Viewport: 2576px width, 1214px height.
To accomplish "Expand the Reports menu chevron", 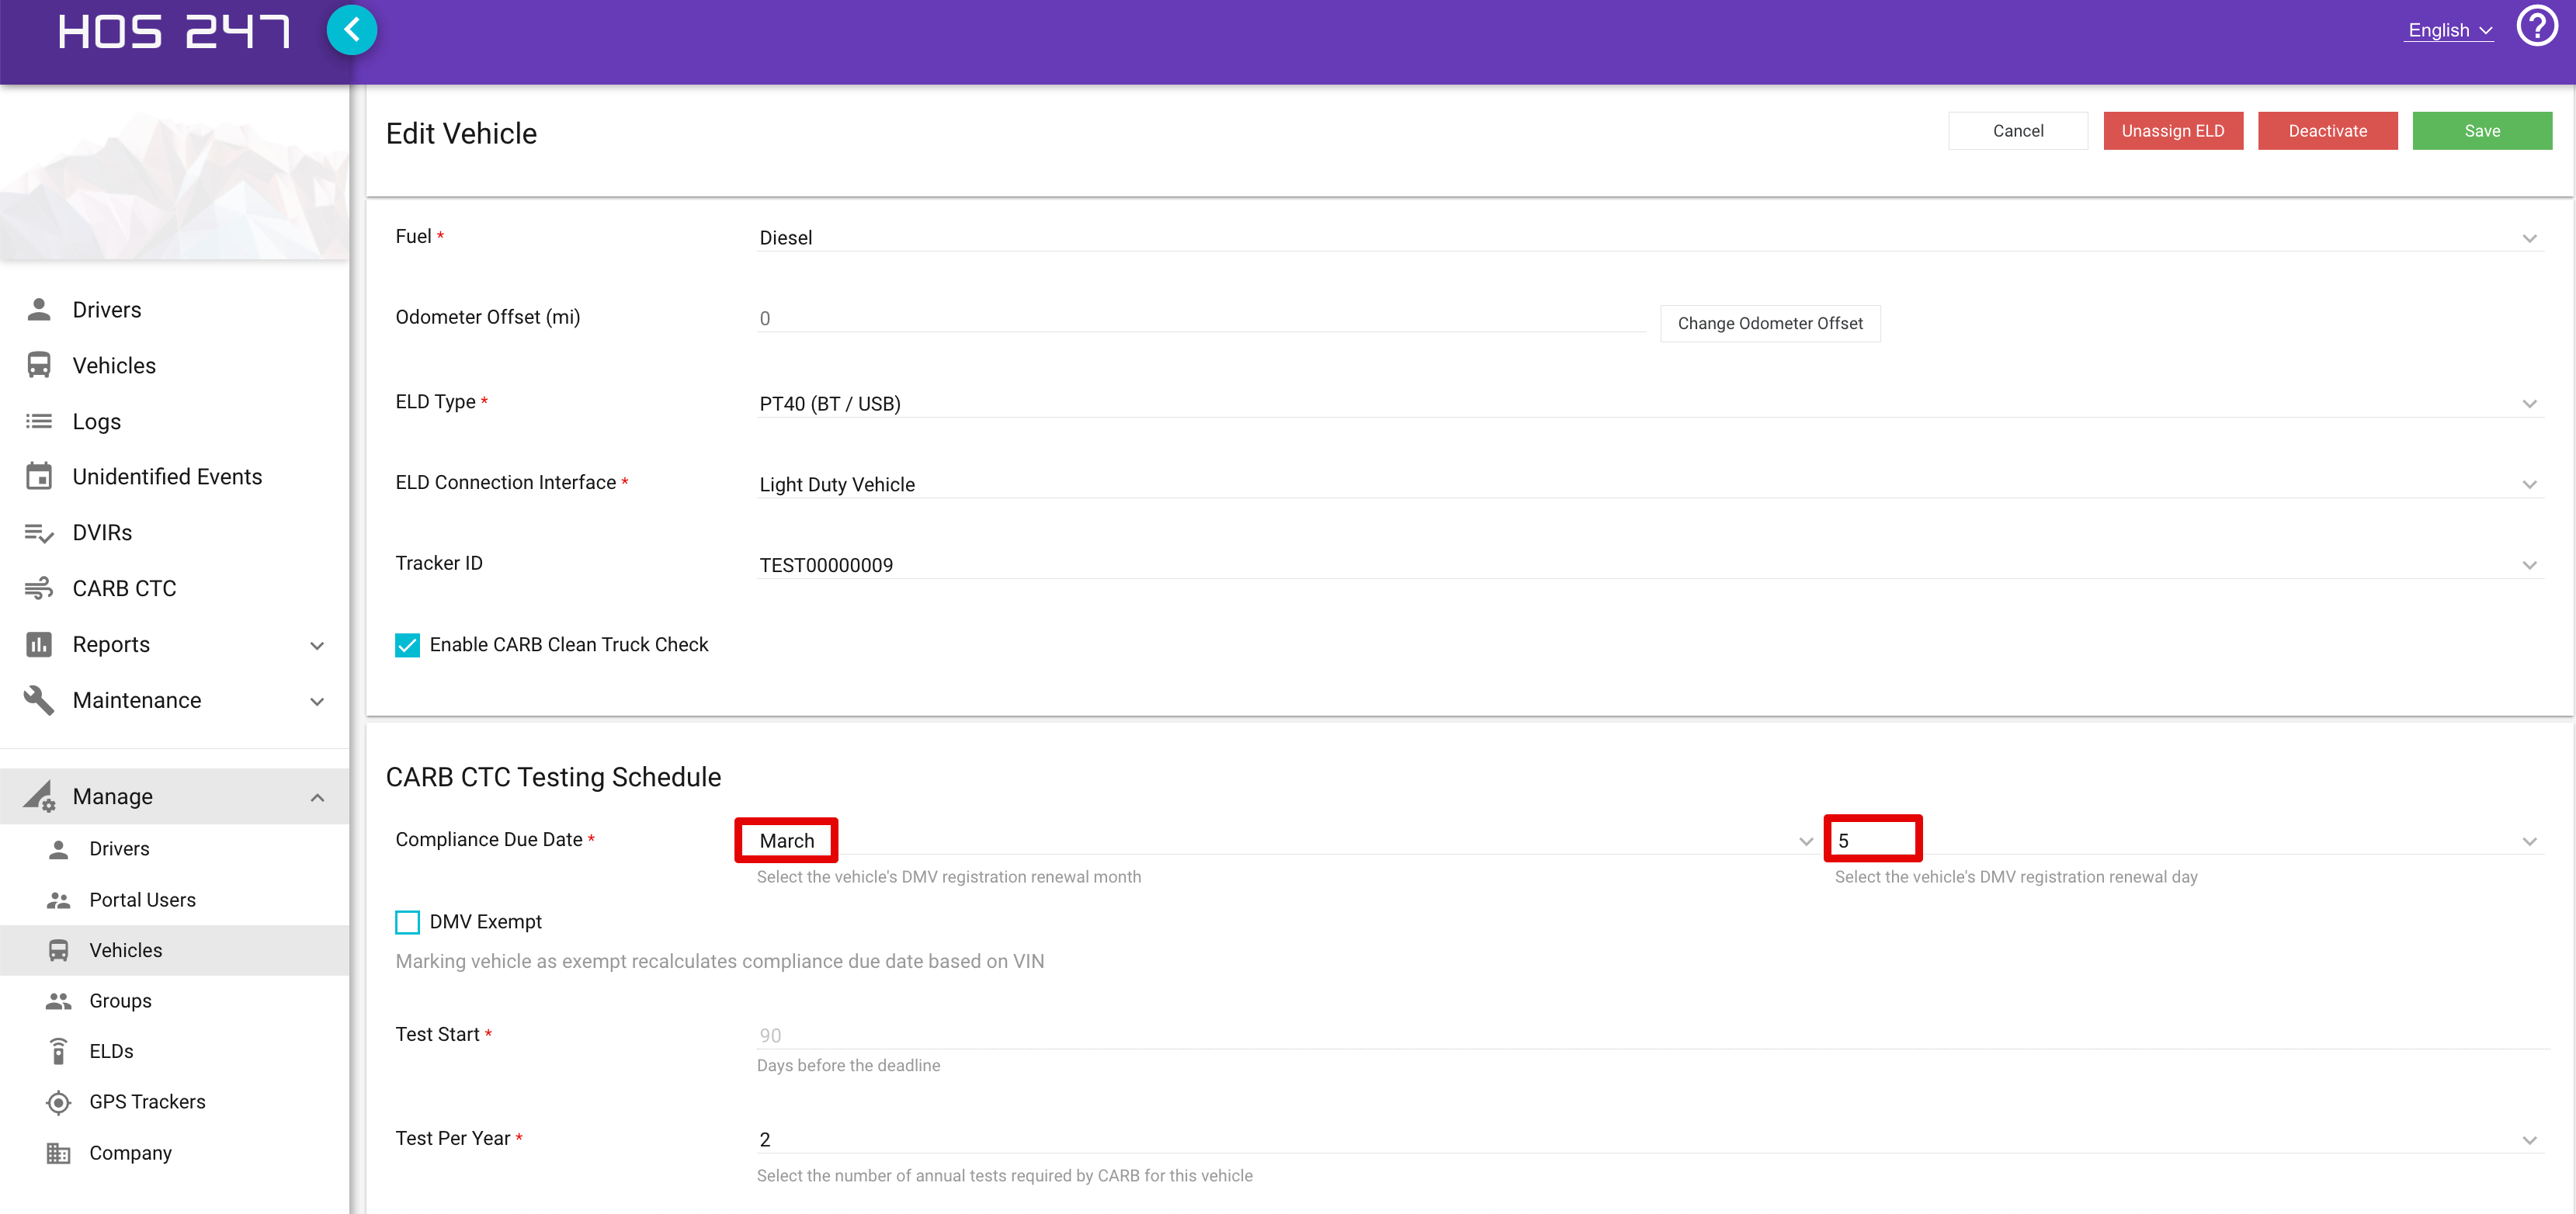I will [x=317, y=645].
